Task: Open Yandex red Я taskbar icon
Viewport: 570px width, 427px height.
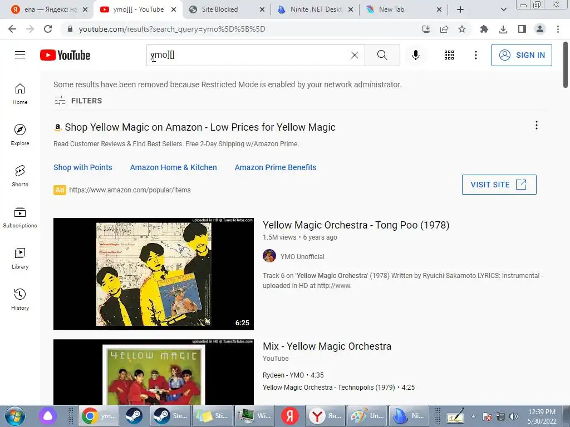Action: tap(289, 416)
